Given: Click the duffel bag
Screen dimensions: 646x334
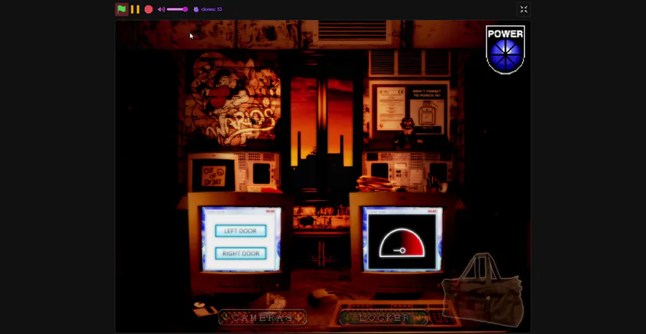Looking at the screenshot, I should click(483, 291).
